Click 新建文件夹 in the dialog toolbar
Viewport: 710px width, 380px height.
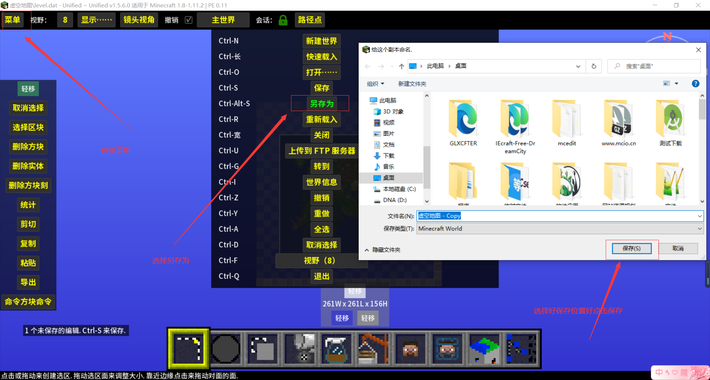coord(412,84)
